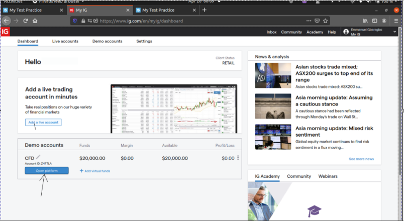Open Asian stocks trade mixed headline
Screen dimensions: 404x221
tap(334, 73)
